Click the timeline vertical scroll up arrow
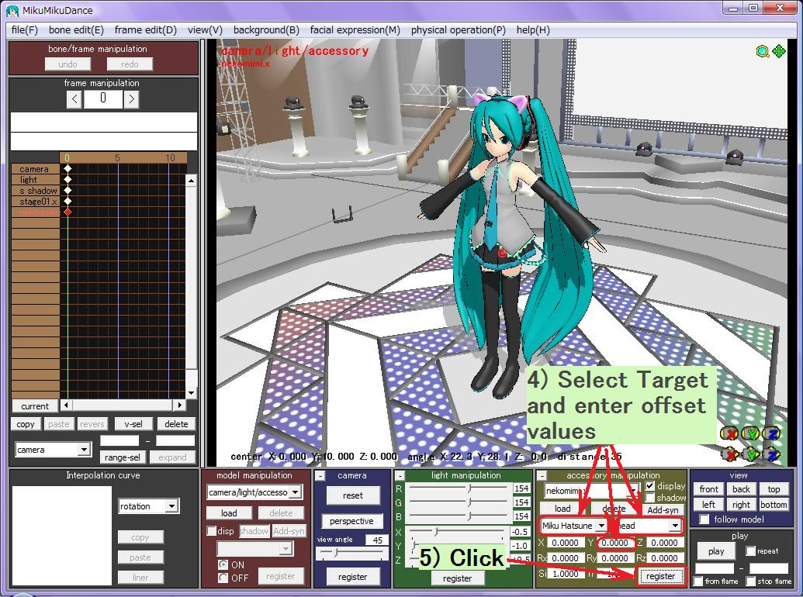 (191, 180)
